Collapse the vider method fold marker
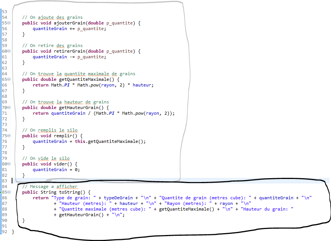Viewport: 331px width, 241px height. [x=9, y=164]
